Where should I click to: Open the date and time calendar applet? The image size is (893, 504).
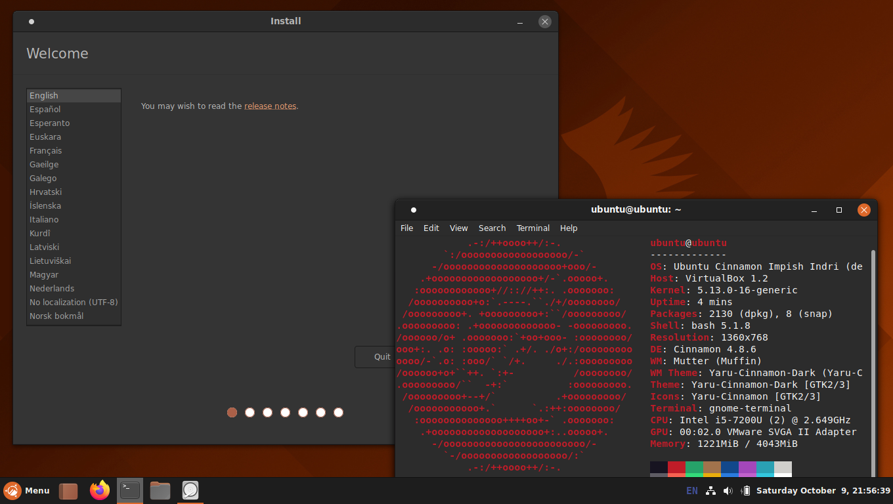(x=823, y=491)
